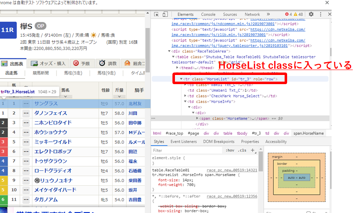Click the breadcrumb item tbody
359x213 pixels.
pyautogui.click(x=242, y=133)
